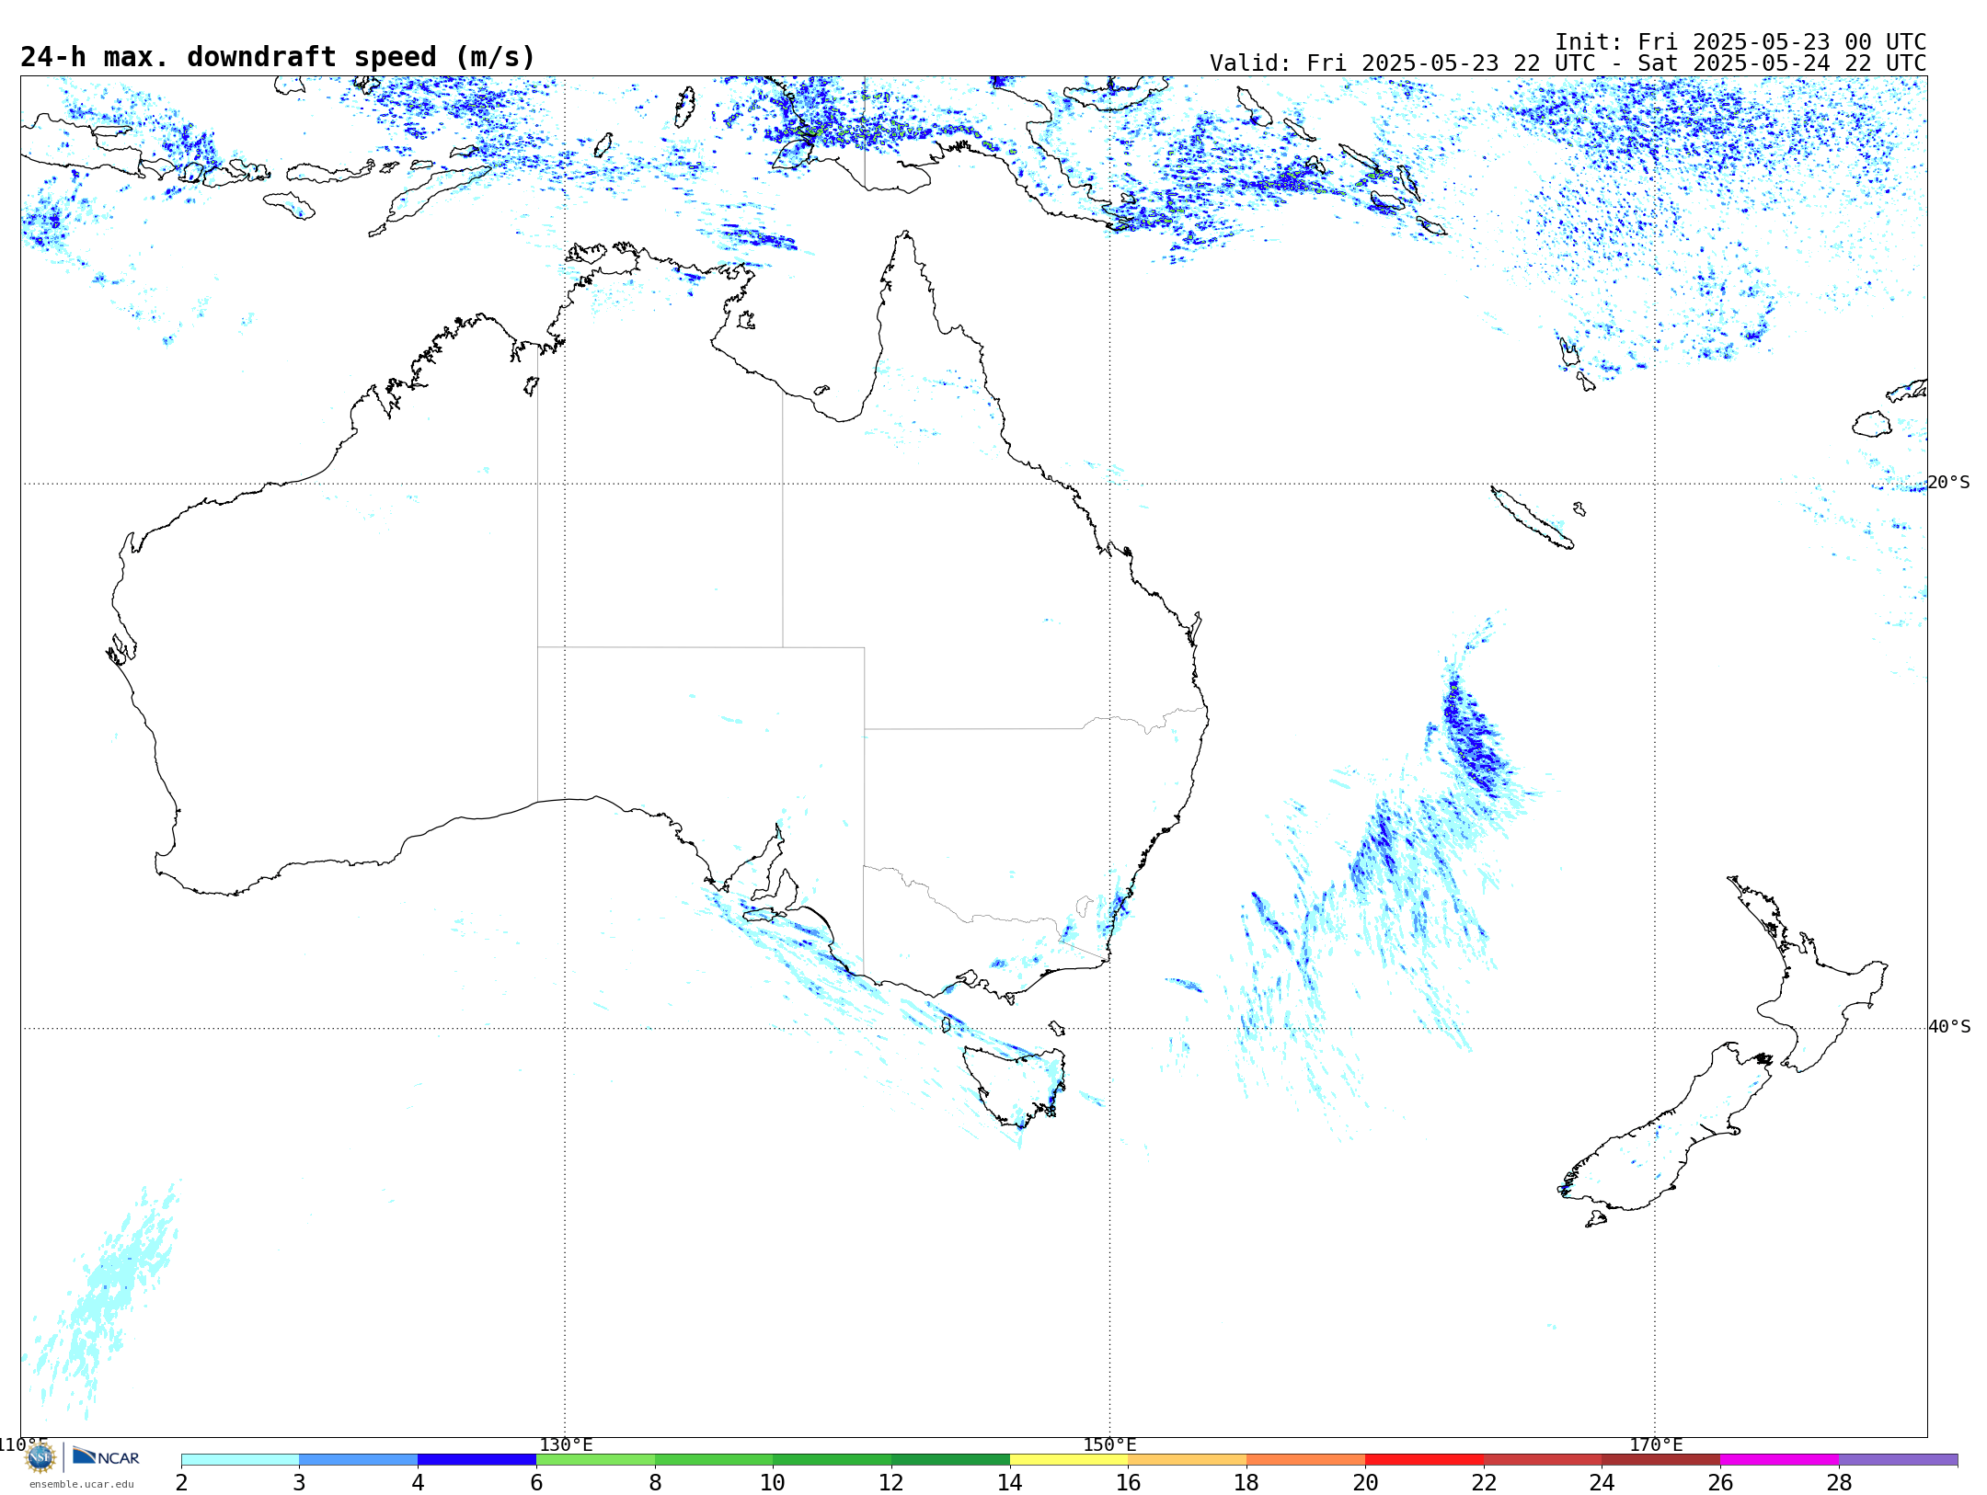Select the dark green 12–14 m/s swatch
The image size is (1987, 1495).
point(950,1460)
